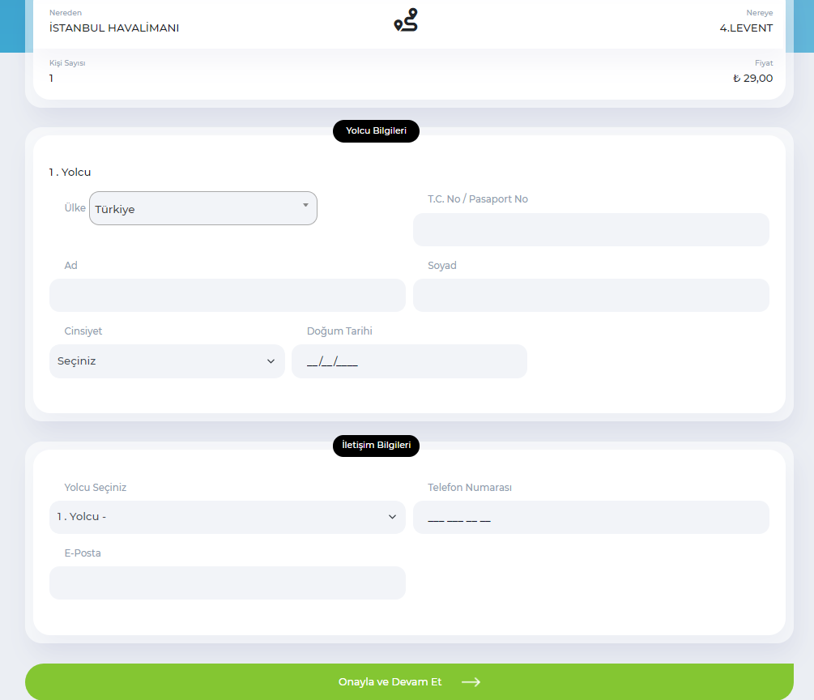Focus the Ad name input field

(x=228, y=295)
